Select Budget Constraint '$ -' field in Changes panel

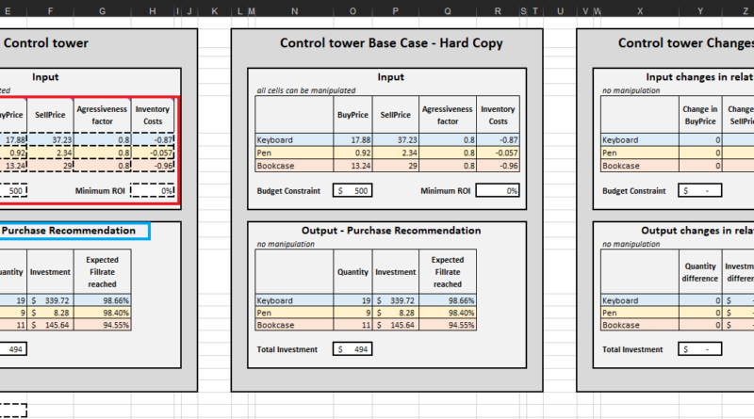tap(700, 191)
